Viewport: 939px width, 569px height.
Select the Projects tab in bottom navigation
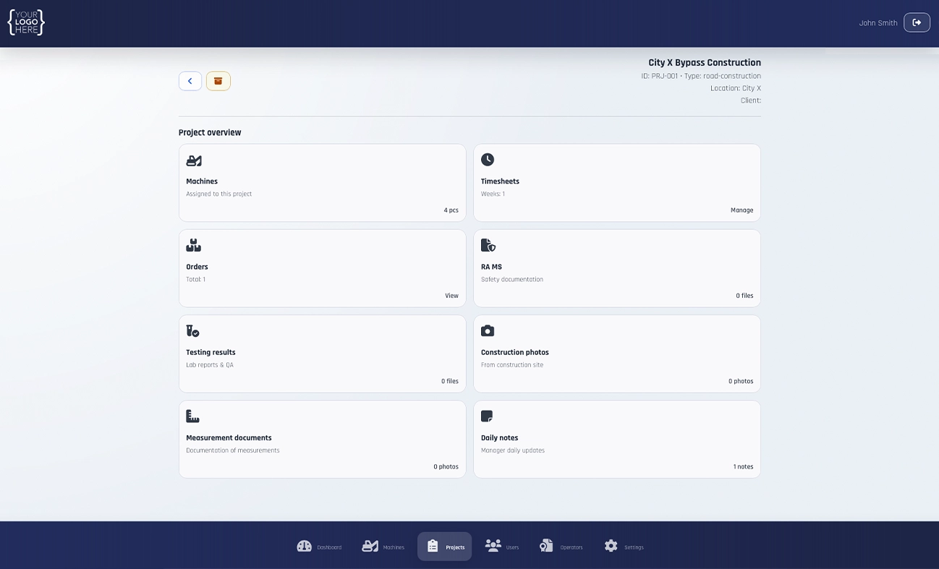click(444, 546)
